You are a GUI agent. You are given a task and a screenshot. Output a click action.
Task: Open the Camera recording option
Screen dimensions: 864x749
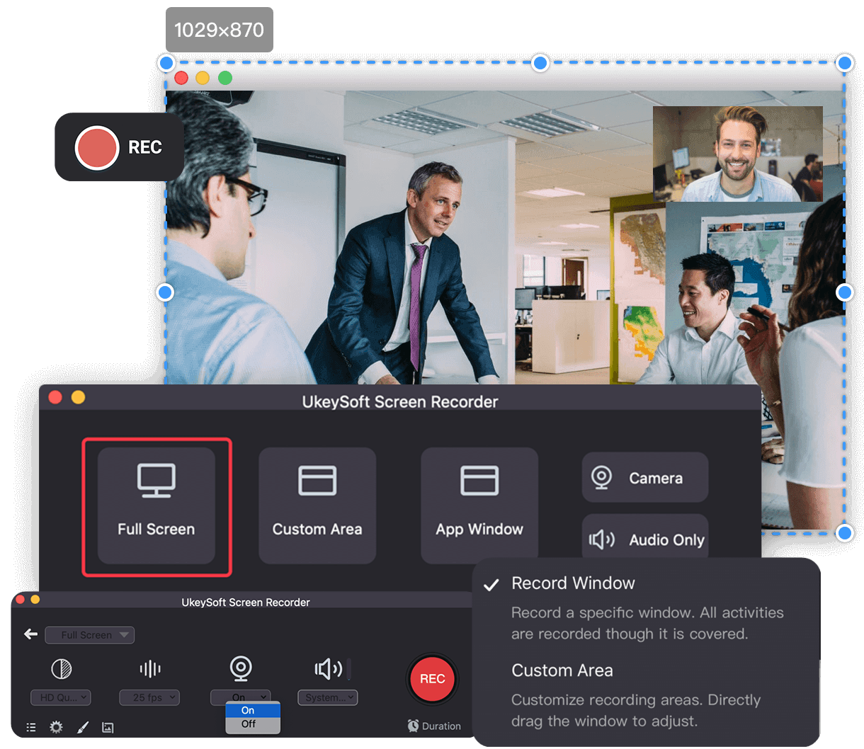click(x=645, y=478)
